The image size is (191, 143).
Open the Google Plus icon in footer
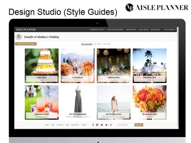click(111, 125)
